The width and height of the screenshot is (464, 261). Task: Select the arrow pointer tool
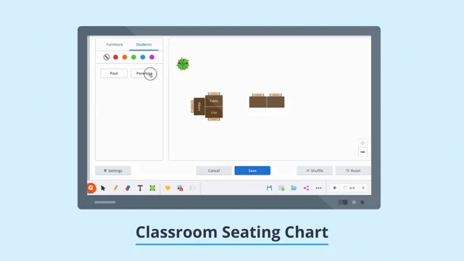coord(103,188)
